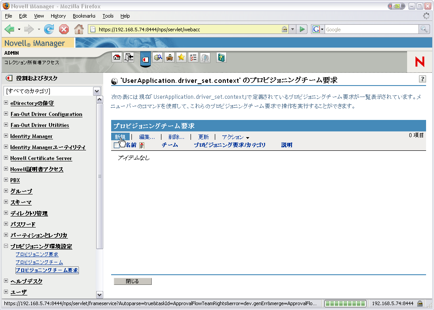This screenshot has height=310, width=434.
Task: Click inside the Google search field
Action: [371, 29]
